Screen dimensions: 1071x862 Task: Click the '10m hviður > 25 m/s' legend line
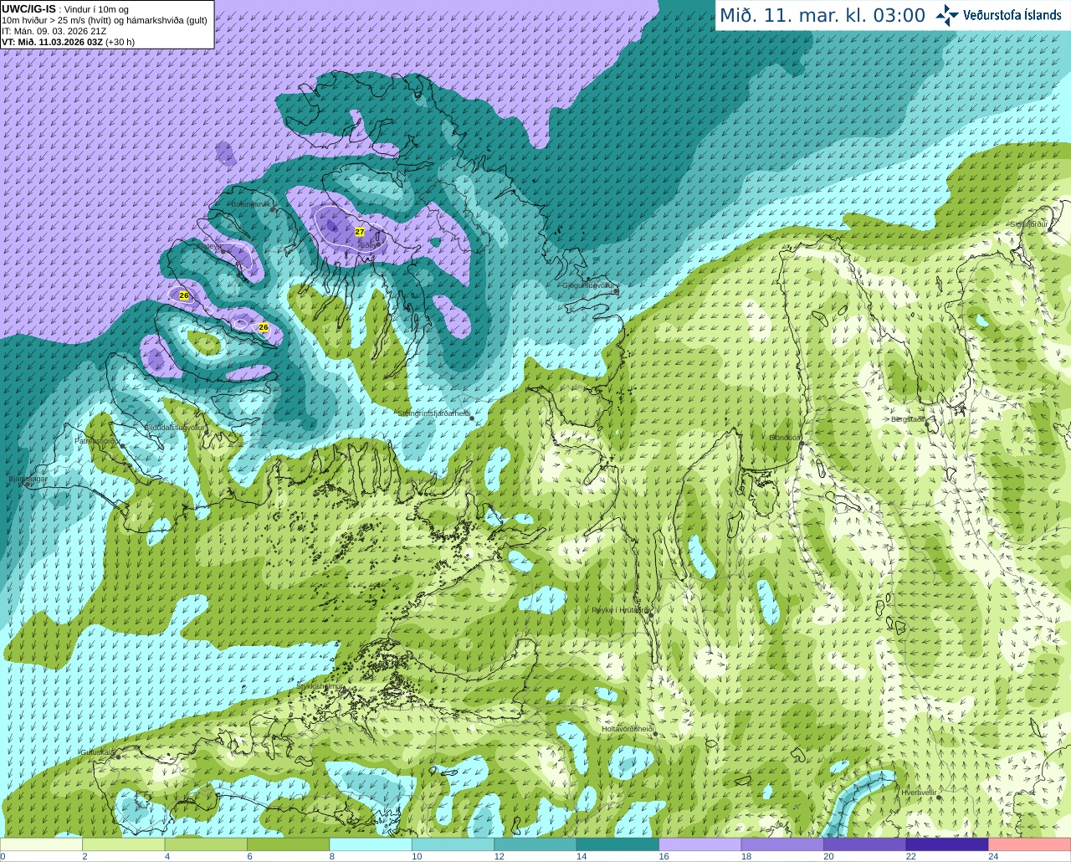coord(105,20)
